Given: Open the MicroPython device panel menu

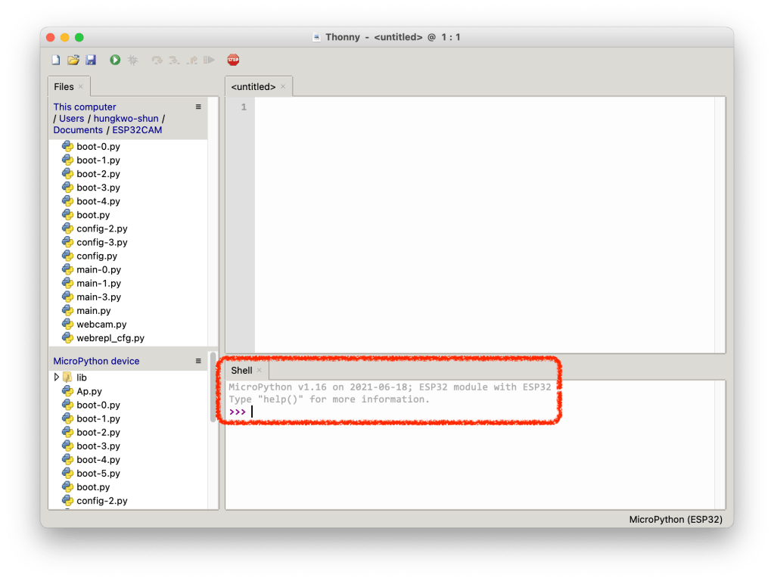Looking at the screenshot, I should pos(198,361).
